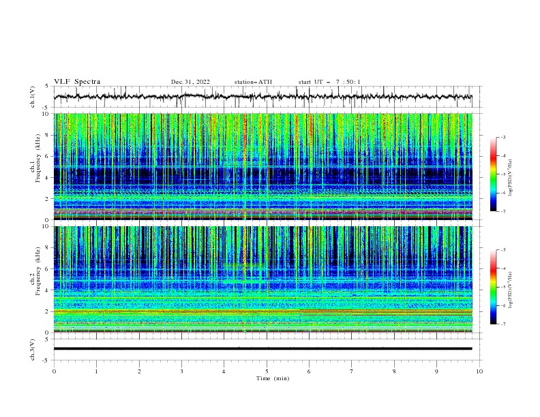
Task: Click the 'ch.1(V)' waveform axis label
Action: coord(33,97)
